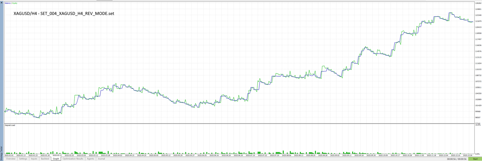
Task: Click the Balance legend label
Action: click(x=8, y=3)
